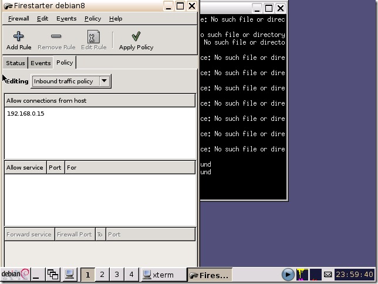
Task: Click the Firestarter window title icon
Action: click(x=8, y=6)
